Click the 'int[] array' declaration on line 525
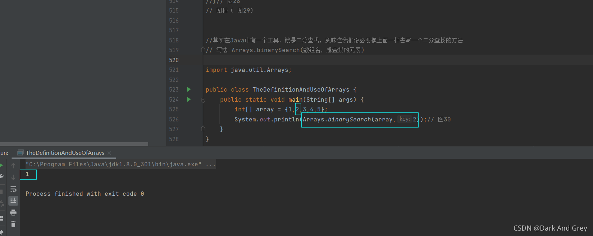593x236 pixels. coord(254,110)
